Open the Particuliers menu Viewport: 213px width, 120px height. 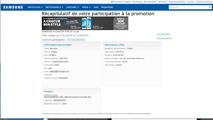(35, 7)
